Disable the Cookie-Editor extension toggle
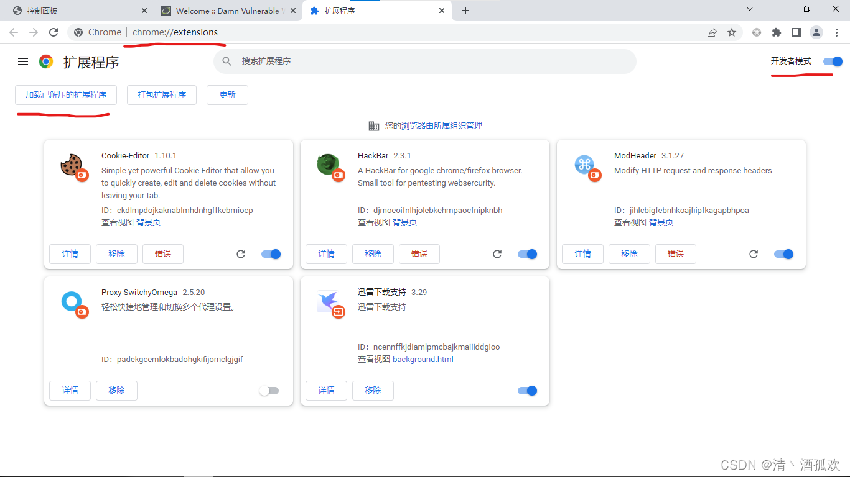850x477 pixels. [x=271, y=254]
